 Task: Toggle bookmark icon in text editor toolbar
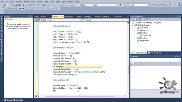[34, 8]
